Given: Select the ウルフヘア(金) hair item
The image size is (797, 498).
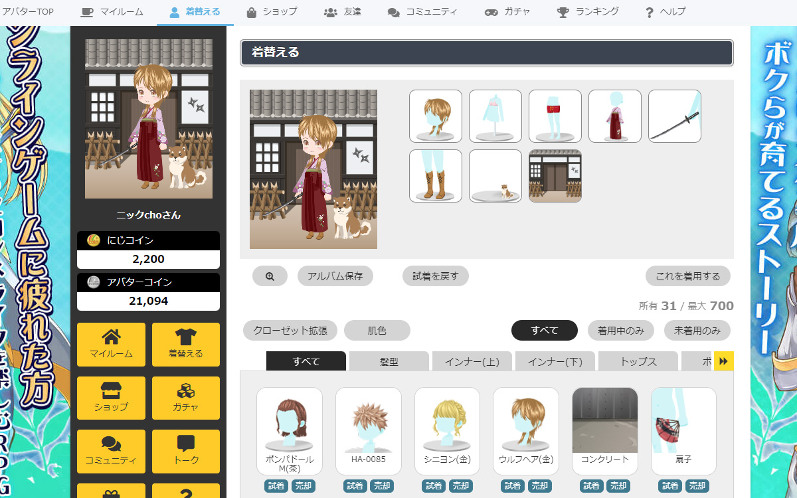Looking at the screenshot, I should pos(526,430).
